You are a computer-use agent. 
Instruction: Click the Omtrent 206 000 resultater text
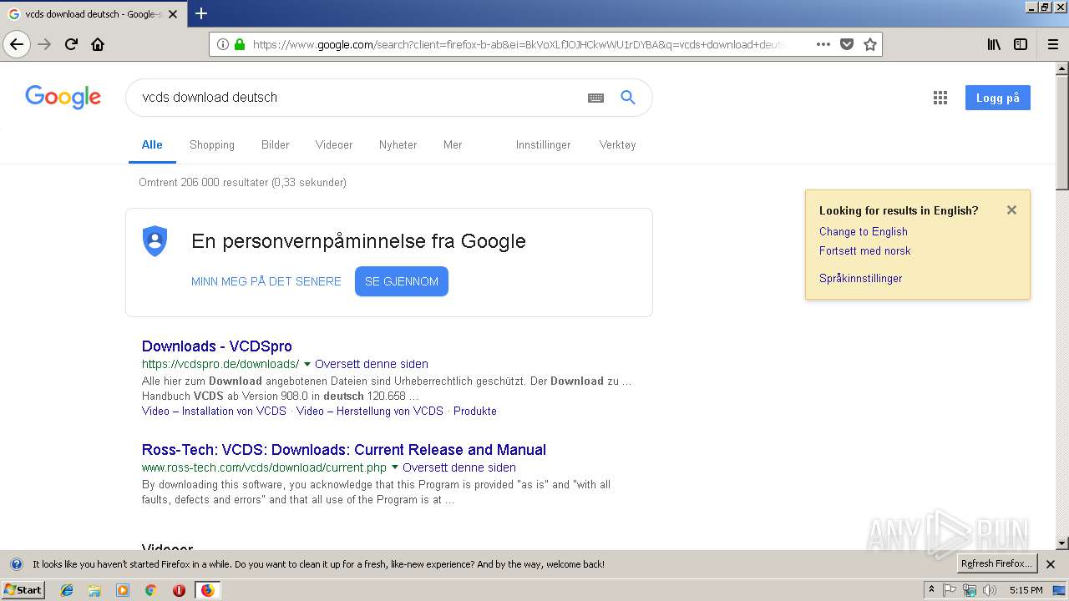(242, 182)
